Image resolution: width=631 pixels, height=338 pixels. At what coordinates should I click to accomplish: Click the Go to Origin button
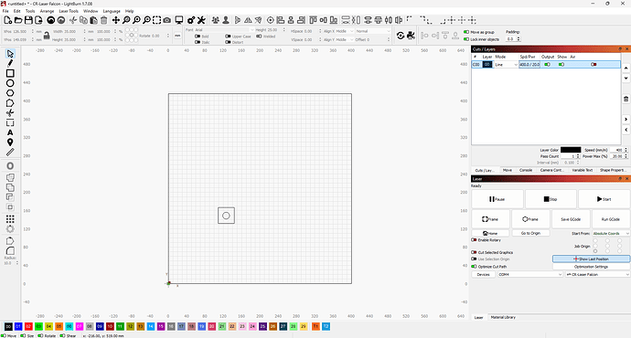pyautogui.click(x=530, y=233)
